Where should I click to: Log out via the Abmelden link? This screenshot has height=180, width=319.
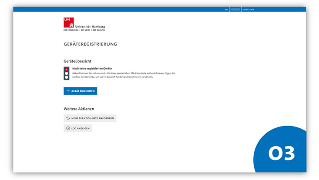click(x=248, y=9)
